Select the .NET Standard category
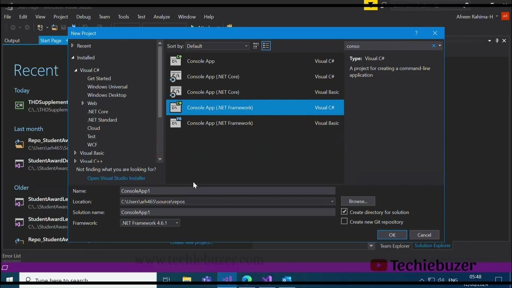512x288 pixels. click(x=102, y=120)
